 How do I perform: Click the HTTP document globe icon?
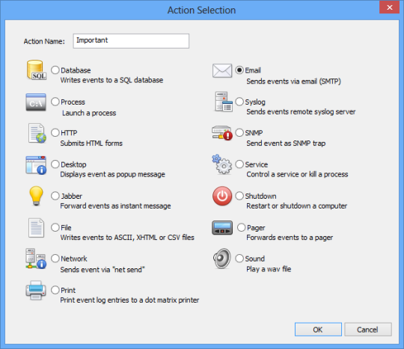coord(37,133)
